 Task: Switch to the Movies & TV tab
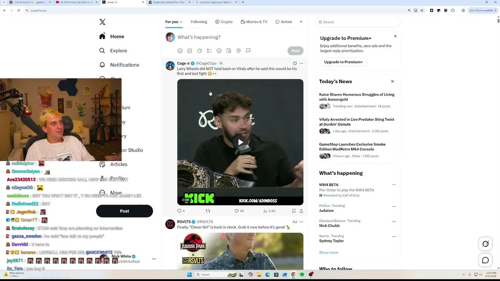click(x=254, y=22)
